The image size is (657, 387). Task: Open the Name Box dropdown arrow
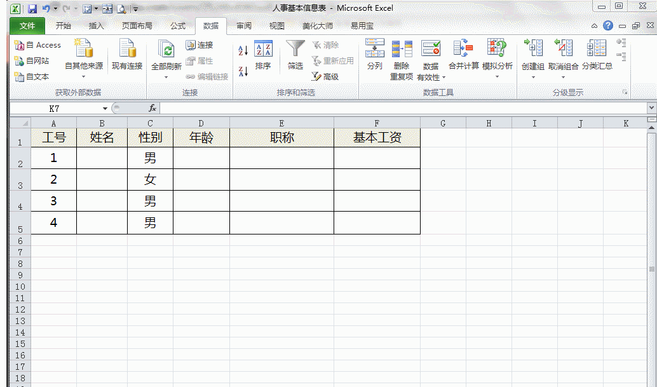coord(105,109)
